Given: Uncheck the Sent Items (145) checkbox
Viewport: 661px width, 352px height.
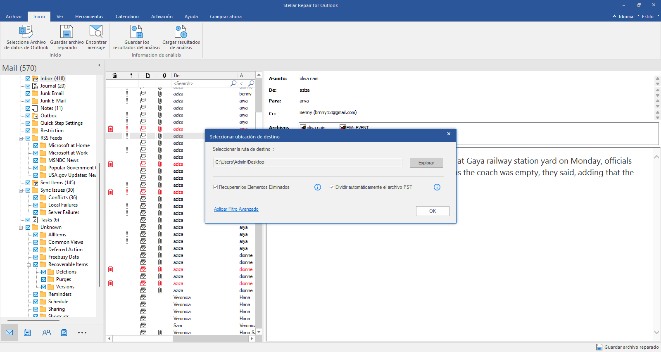Looking at the screenshot, I should coord(28,183).
